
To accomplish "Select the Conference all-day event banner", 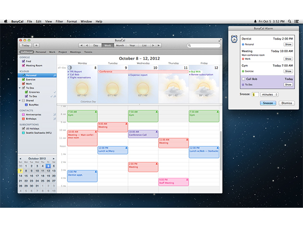I will click(x=143, y=72).
